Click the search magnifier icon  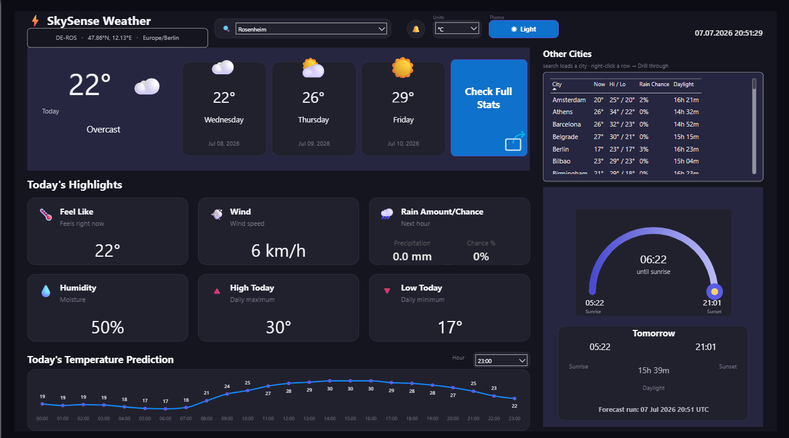[227, 29]
